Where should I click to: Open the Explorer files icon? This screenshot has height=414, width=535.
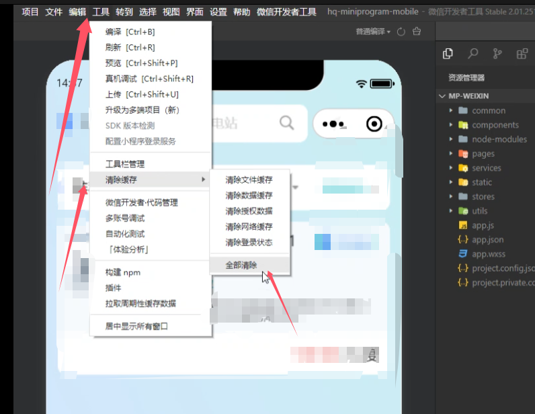coord(448,54)
